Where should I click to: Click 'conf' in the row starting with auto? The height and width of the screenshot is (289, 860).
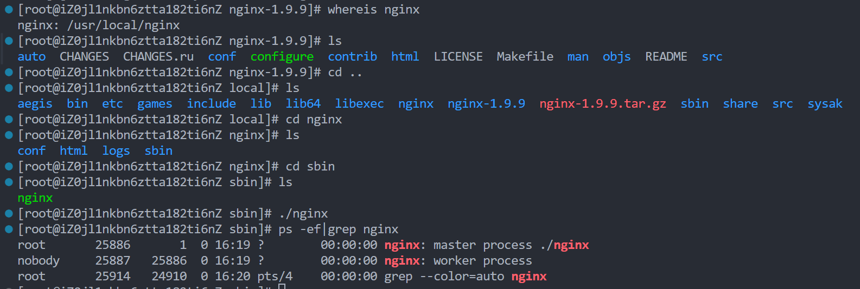click(222, 57)
